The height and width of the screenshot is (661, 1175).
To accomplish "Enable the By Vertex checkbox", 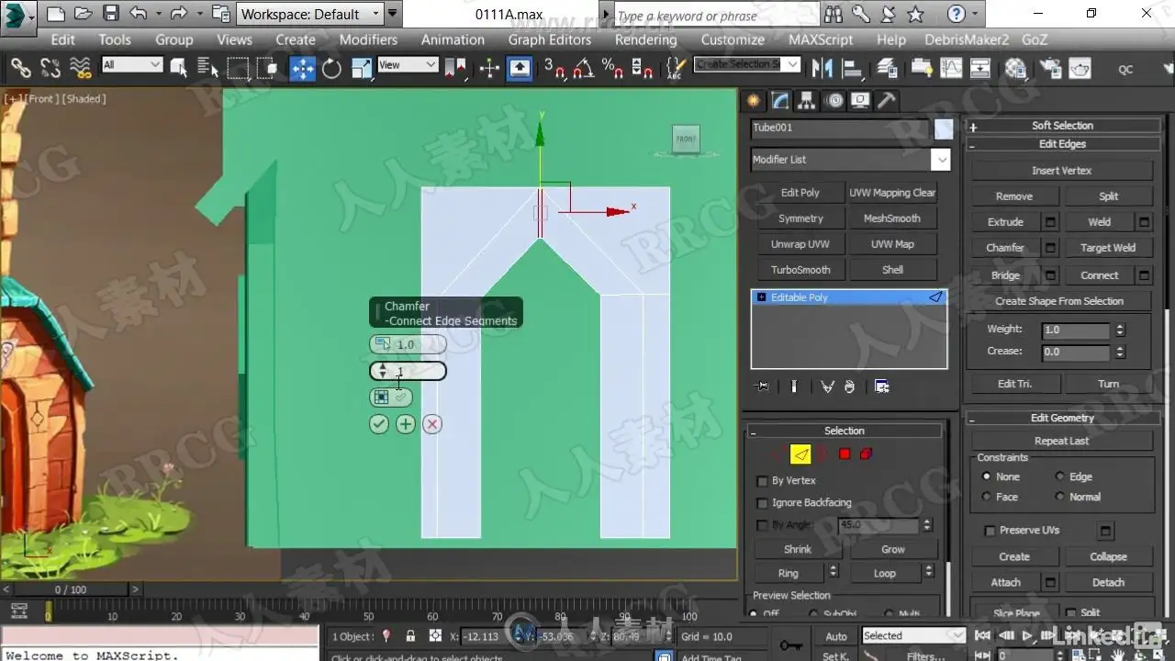I will click(762, 481).
